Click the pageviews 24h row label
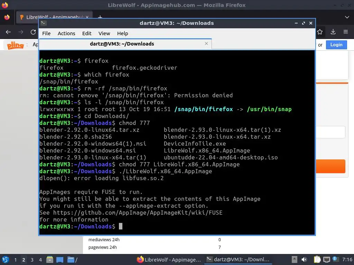 (x=102, y=247)
